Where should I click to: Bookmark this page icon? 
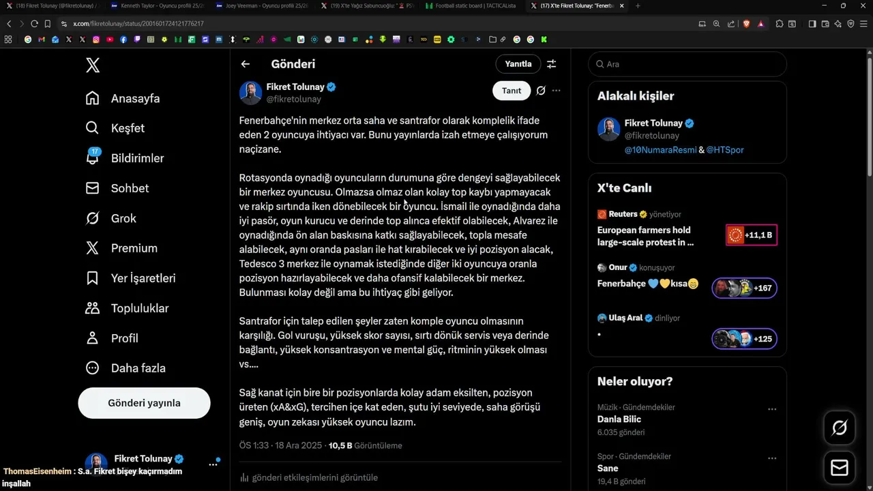point(48,23)
